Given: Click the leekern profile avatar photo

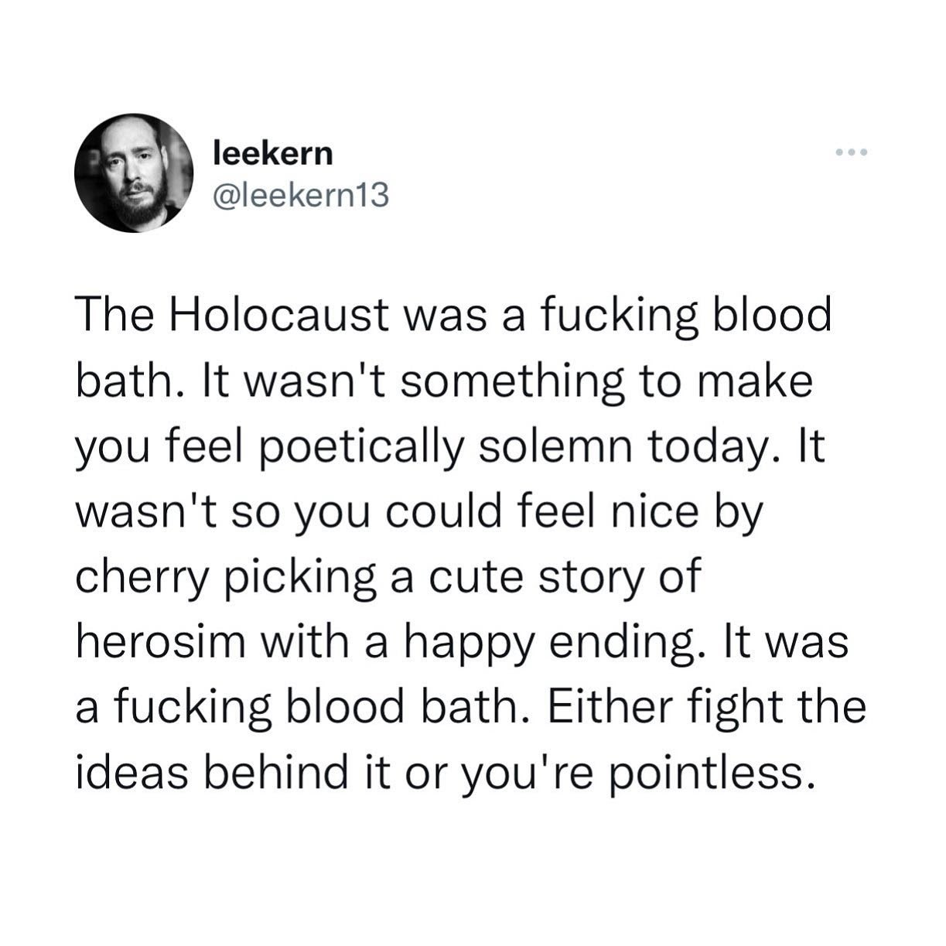Looking at the screenshot, I should 133,173.
